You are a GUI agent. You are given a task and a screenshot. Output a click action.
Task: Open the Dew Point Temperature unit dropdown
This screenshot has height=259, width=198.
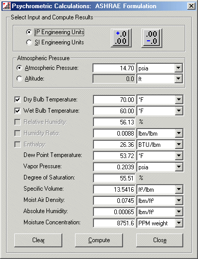pyautogui.click(x=179, y=156)
